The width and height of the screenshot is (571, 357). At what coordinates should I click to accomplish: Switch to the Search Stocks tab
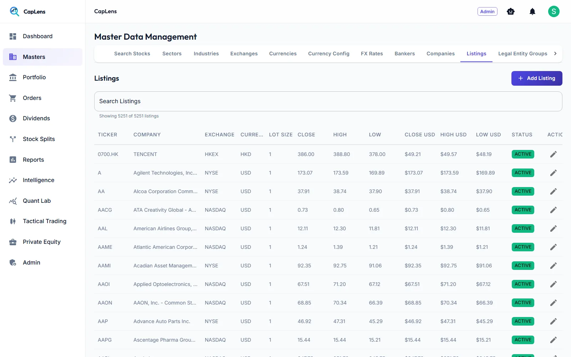click(132, 54)
